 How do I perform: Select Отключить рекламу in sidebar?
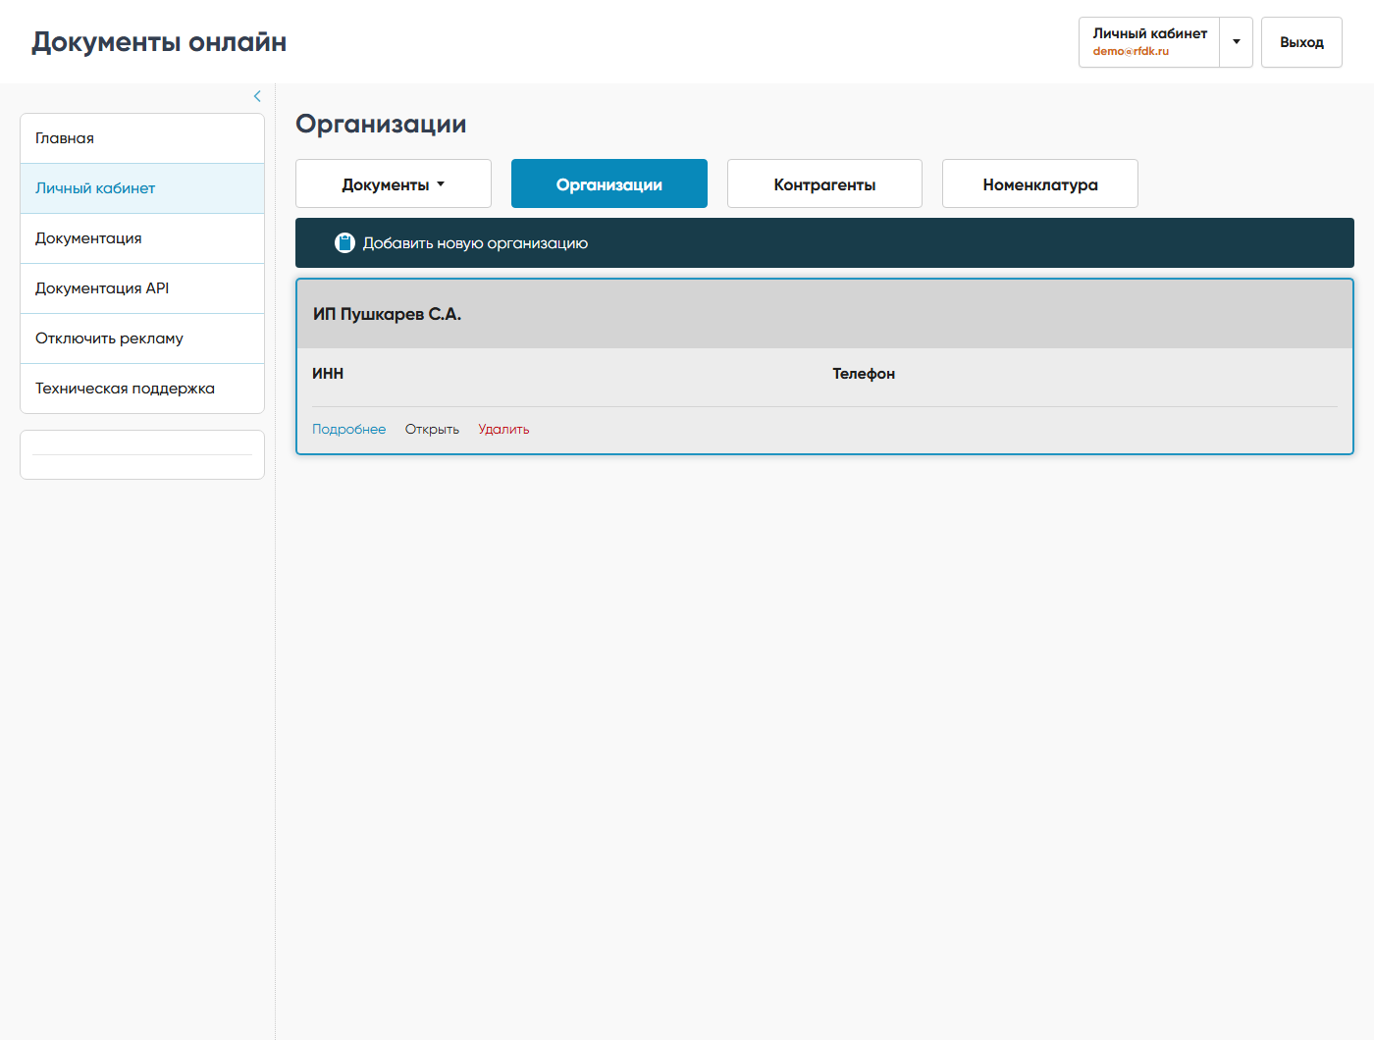(142, 338)
